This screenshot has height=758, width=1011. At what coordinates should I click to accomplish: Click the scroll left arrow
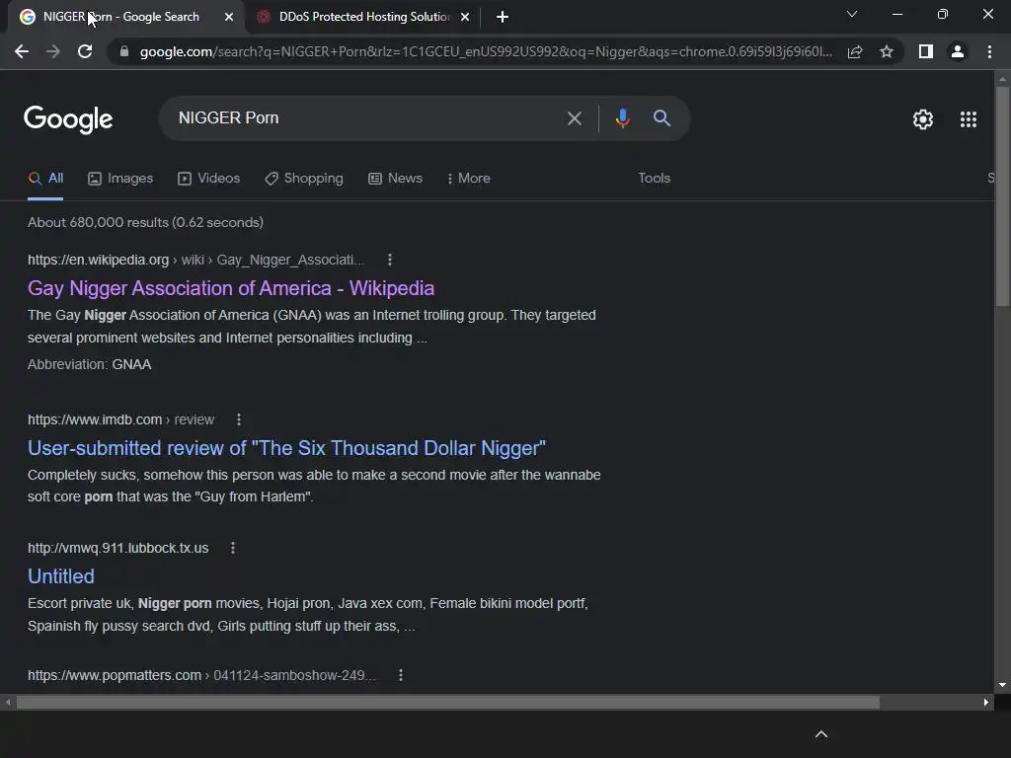click(8, 702)
